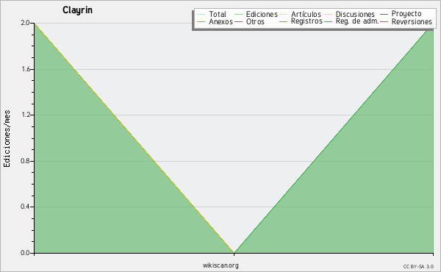Select the Registros legend label
The height and width of the screenshot is (272, 441).
click(306, 21)
